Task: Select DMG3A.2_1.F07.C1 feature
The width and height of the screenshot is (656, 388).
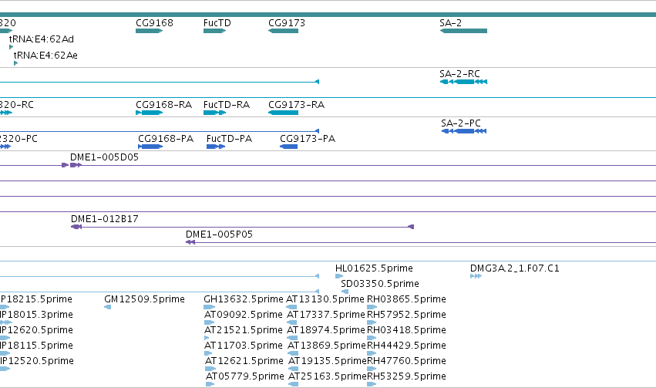Action: pos(476,276)
